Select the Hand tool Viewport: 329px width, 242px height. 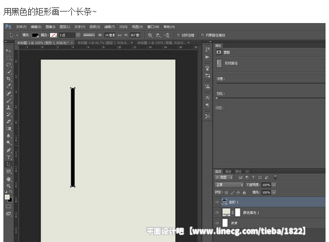(x=9, y=179)
